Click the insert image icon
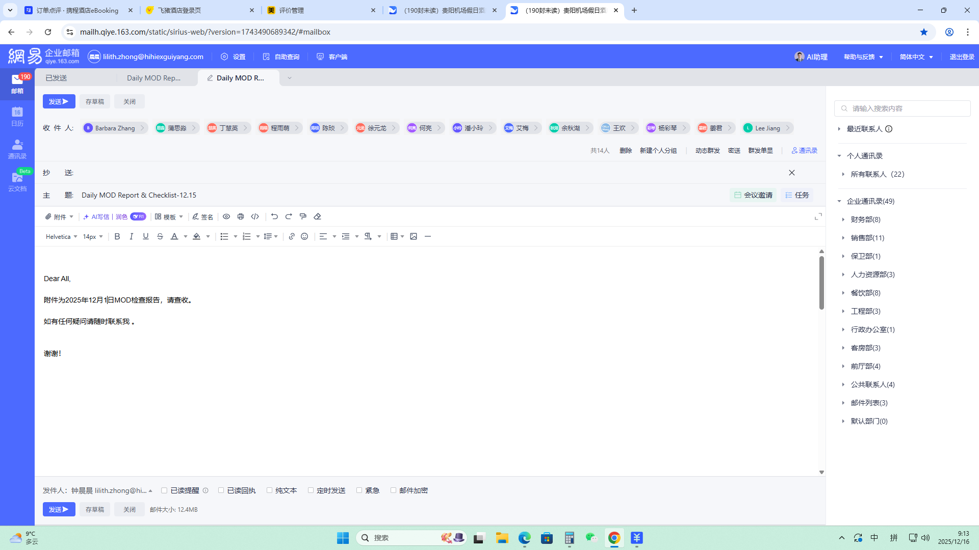This screenshot has width=979, height=550. [414, 236]
